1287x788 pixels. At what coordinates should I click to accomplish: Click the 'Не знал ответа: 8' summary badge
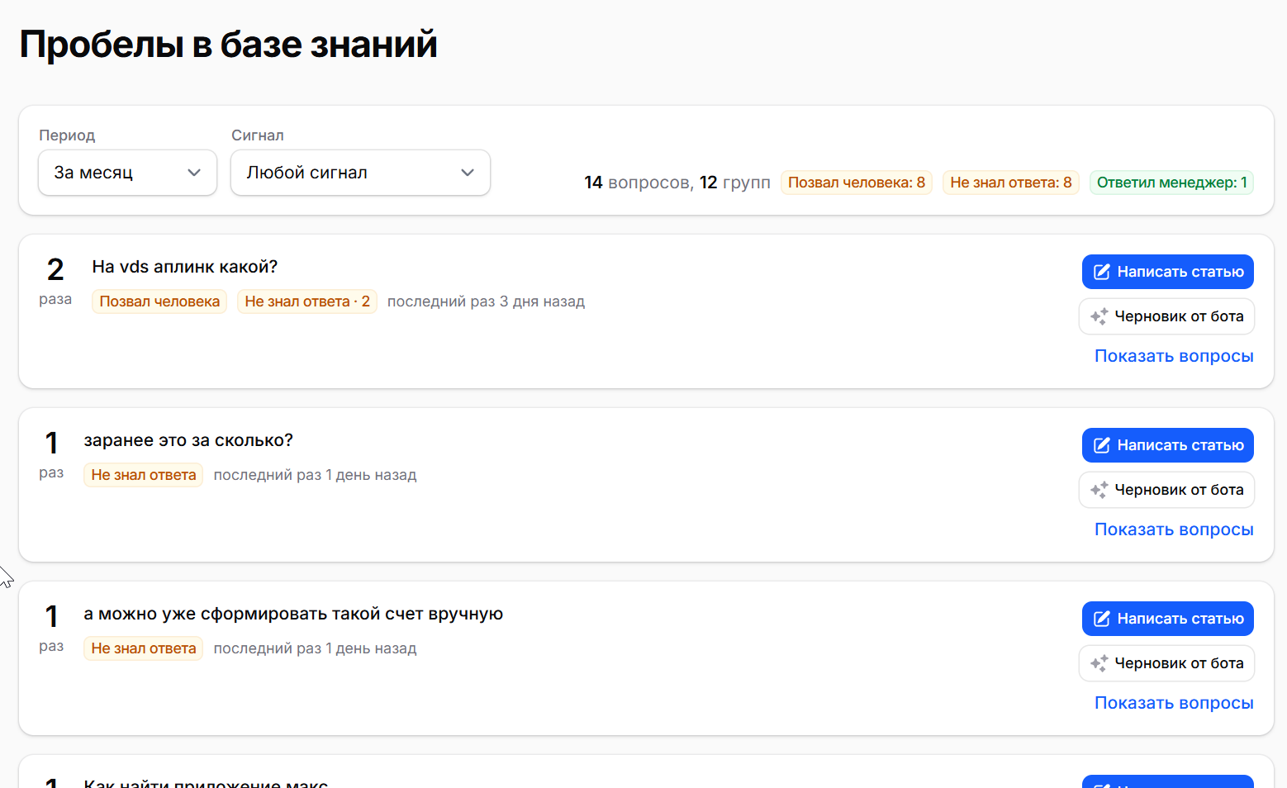click(1011, 183)
